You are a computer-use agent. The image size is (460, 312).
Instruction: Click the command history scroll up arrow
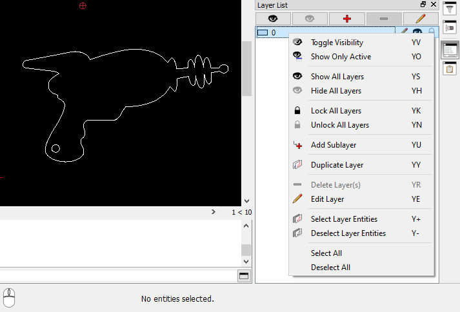[246, 226]
